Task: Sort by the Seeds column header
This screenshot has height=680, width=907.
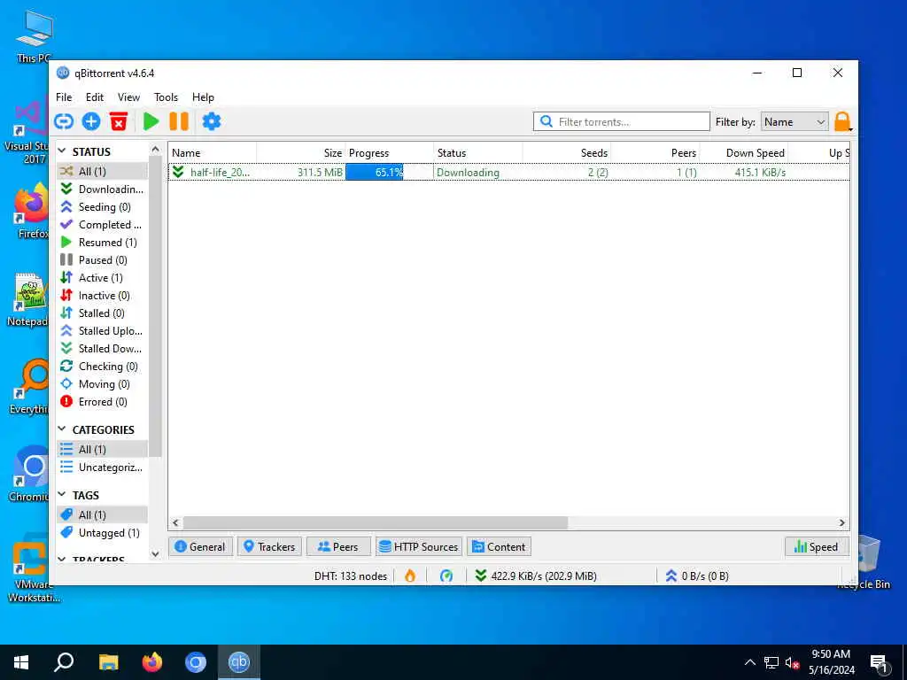Action: coord(567,152)
